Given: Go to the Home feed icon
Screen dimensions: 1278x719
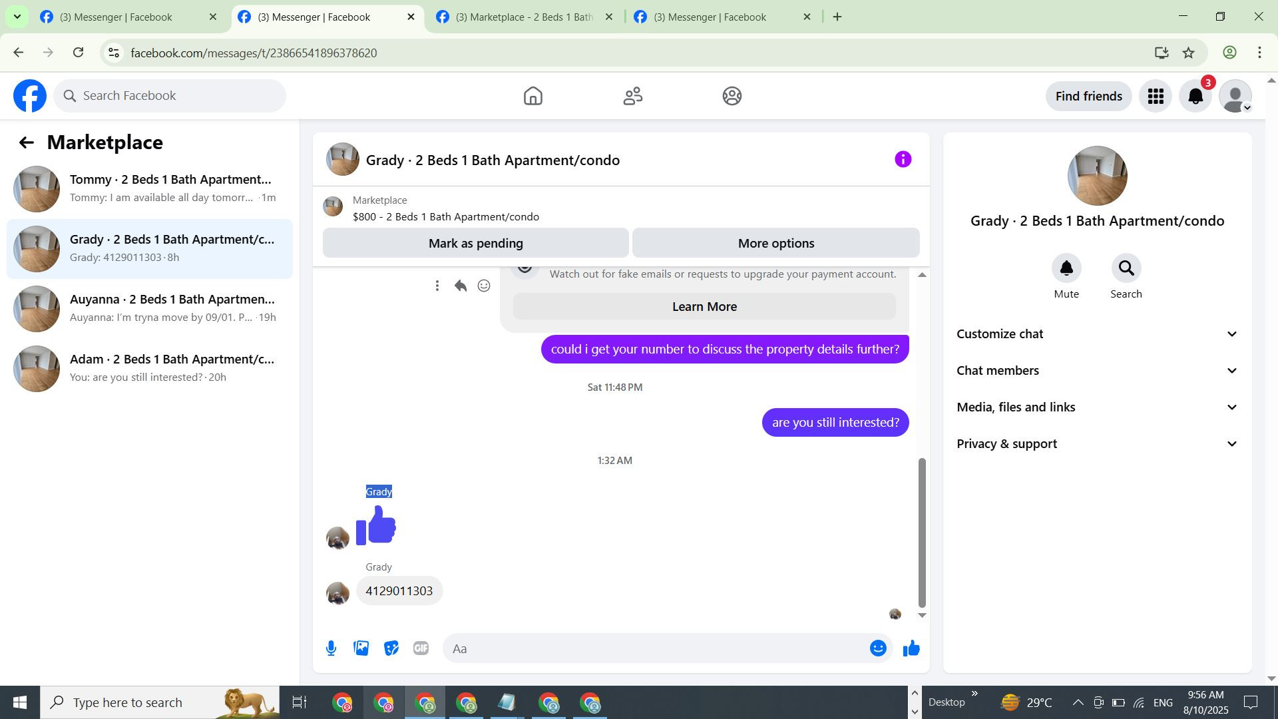Looking at the screenshot, I should click(x=532, y=96).
